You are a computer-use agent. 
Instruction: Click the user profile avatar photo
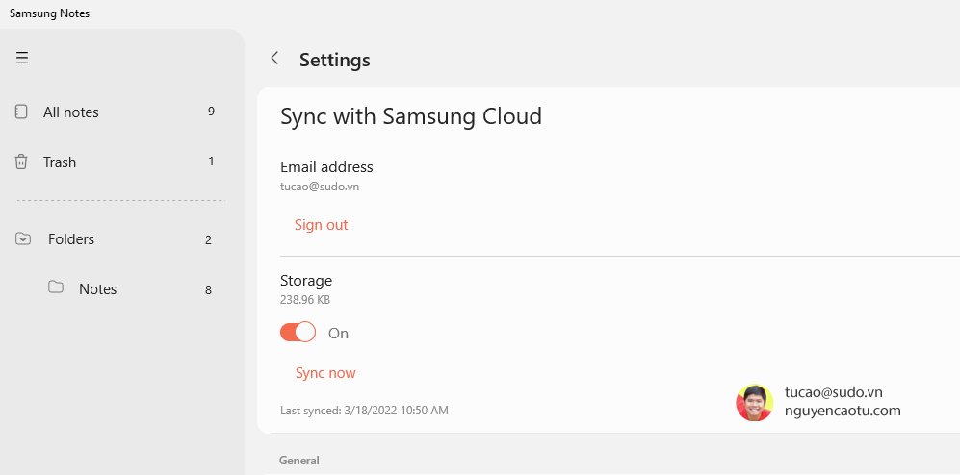coord(754,403)
